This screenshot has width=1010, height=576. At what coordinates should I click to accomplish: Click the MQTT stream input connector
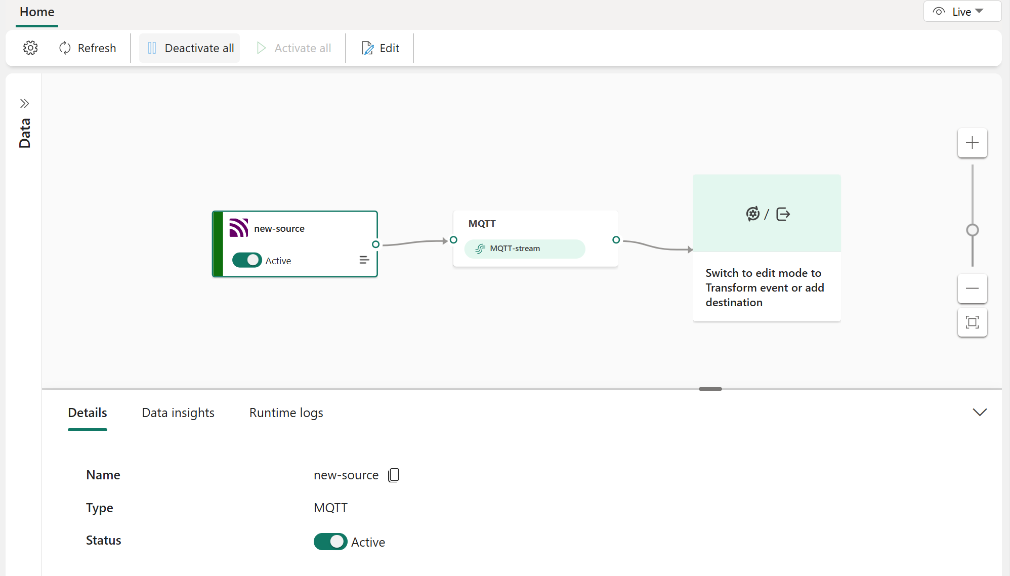coord(453,240)
